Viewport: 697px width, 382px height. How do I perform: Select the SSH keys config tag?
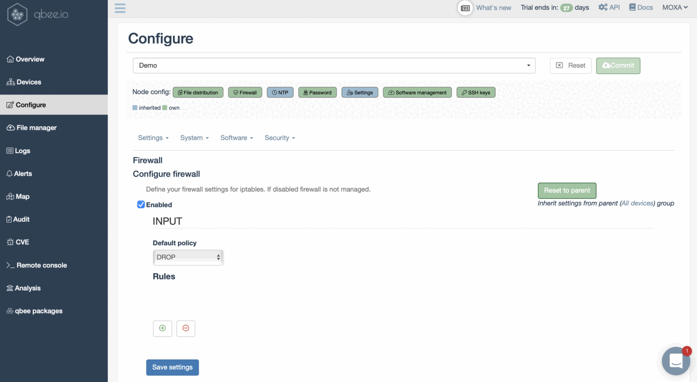475,93
